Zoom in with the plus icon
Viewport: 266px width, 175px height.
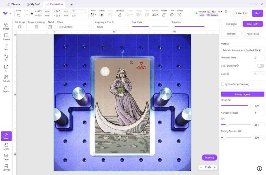click(214, 167)
